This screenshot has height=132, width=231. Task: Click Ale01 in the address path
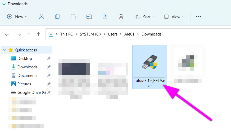129,34
